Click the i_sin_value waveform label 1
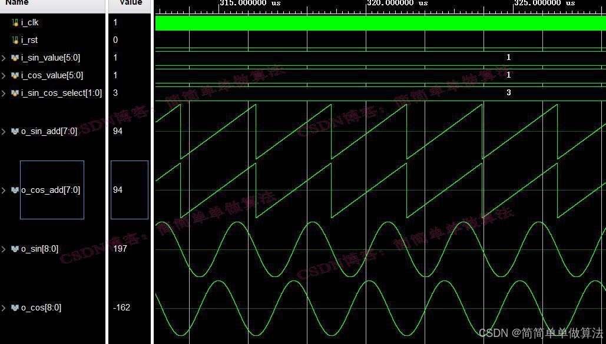Viewport: 606px width, 344px height. tap(509, 57)
